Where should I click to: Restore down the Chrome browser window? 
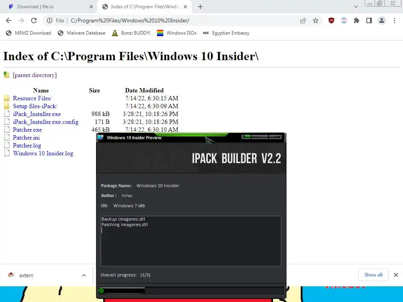[379, 3]
